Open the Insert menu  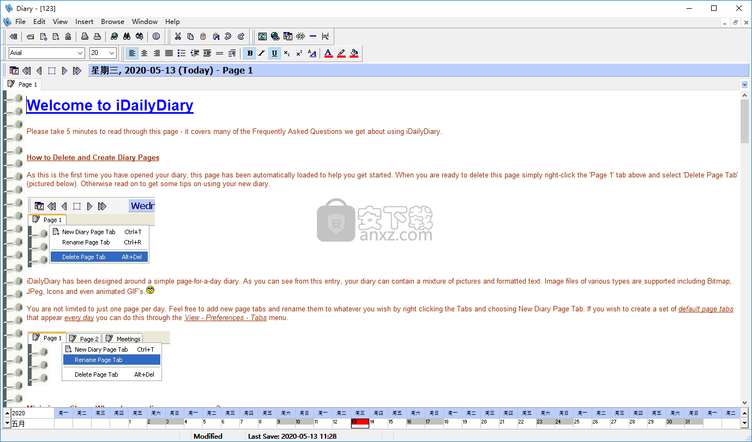(85, 22)
